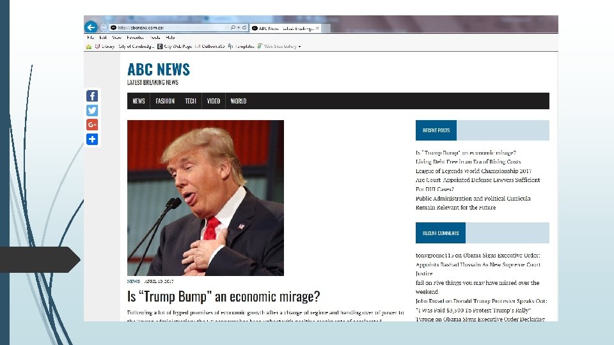Open the Edit menu
The height and width of the screenshot is (345, 614).
pos(103,38)
